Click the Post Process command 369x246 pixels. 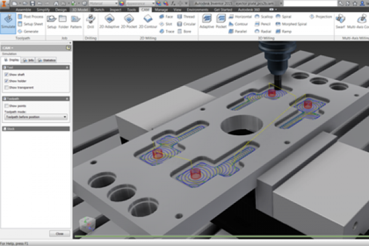coord(32,16)
